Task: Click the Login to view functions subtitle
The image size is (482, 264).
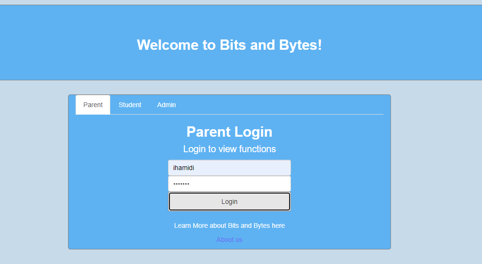Action: point(229,149)
